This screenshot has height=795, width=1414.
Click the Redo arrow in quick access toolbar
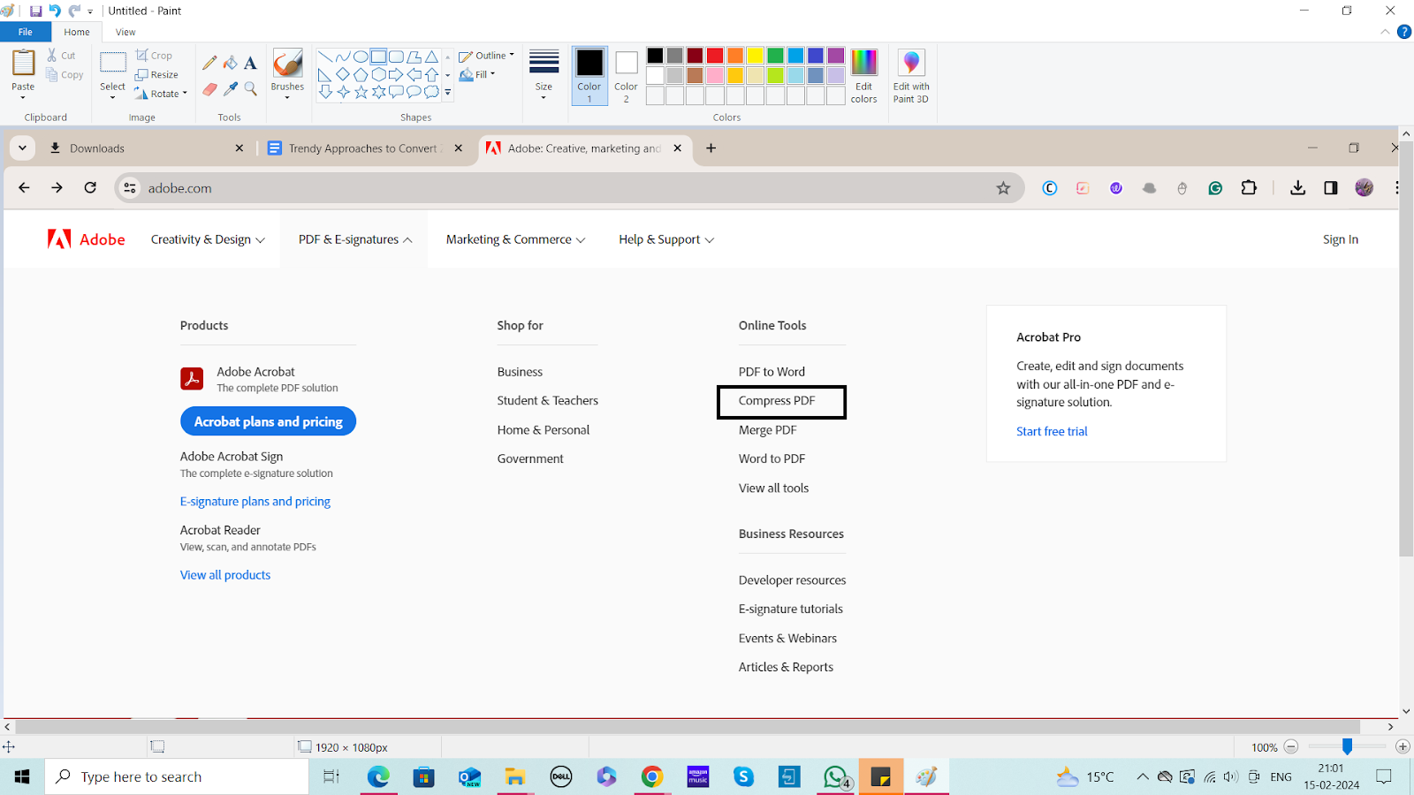point(74,11)
